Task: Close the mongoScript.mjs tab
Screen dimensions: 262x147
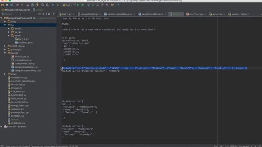Action: click(x=100, y=14)
